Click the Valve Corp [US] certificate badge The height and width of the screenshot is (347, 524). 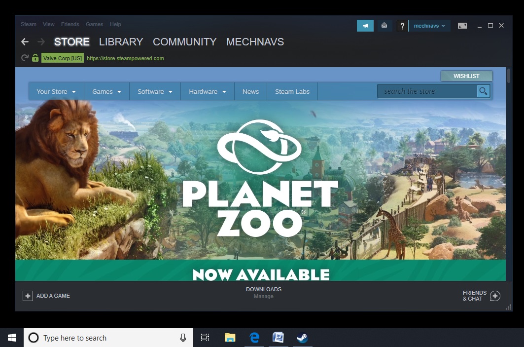[x=63, y=58]
